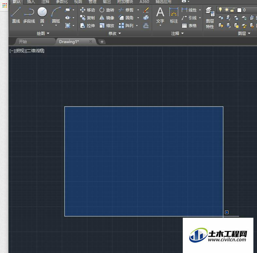Image resolution: width=257 pixels, height=253 pixels.
Task: Click the Offset icon in Modify panel
Action: coord(146,25)
